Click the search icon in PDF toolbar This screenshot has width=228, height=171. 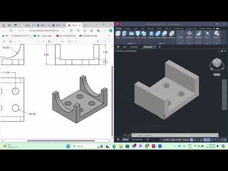[x=98, y=41]
